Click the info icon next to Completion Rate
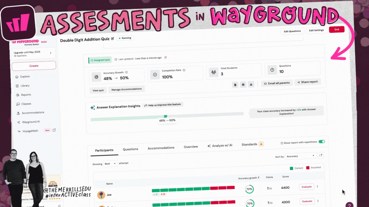This screenshot has height=207, width=369. click(x=184, y=70)
